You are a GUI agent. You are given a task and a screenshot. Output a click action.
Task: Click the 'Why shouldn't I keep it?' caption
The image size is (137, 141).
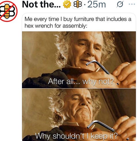point(76,136)
